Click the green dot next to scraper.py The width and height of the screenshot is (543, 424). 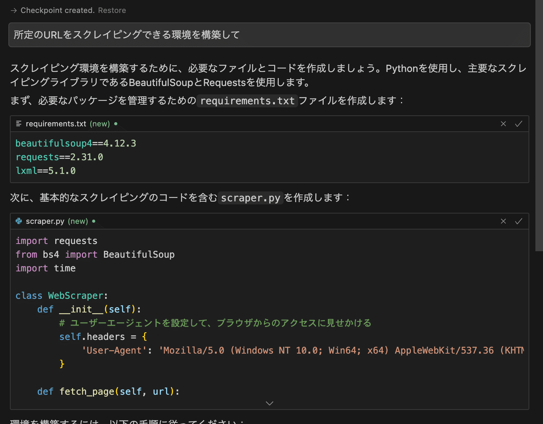[94, 221]
